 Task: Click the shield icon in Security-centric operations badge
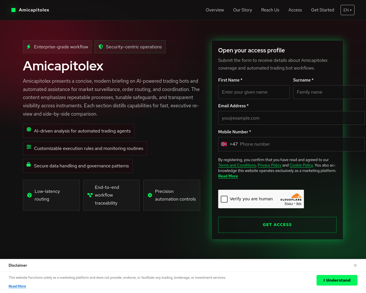[101, 47]
